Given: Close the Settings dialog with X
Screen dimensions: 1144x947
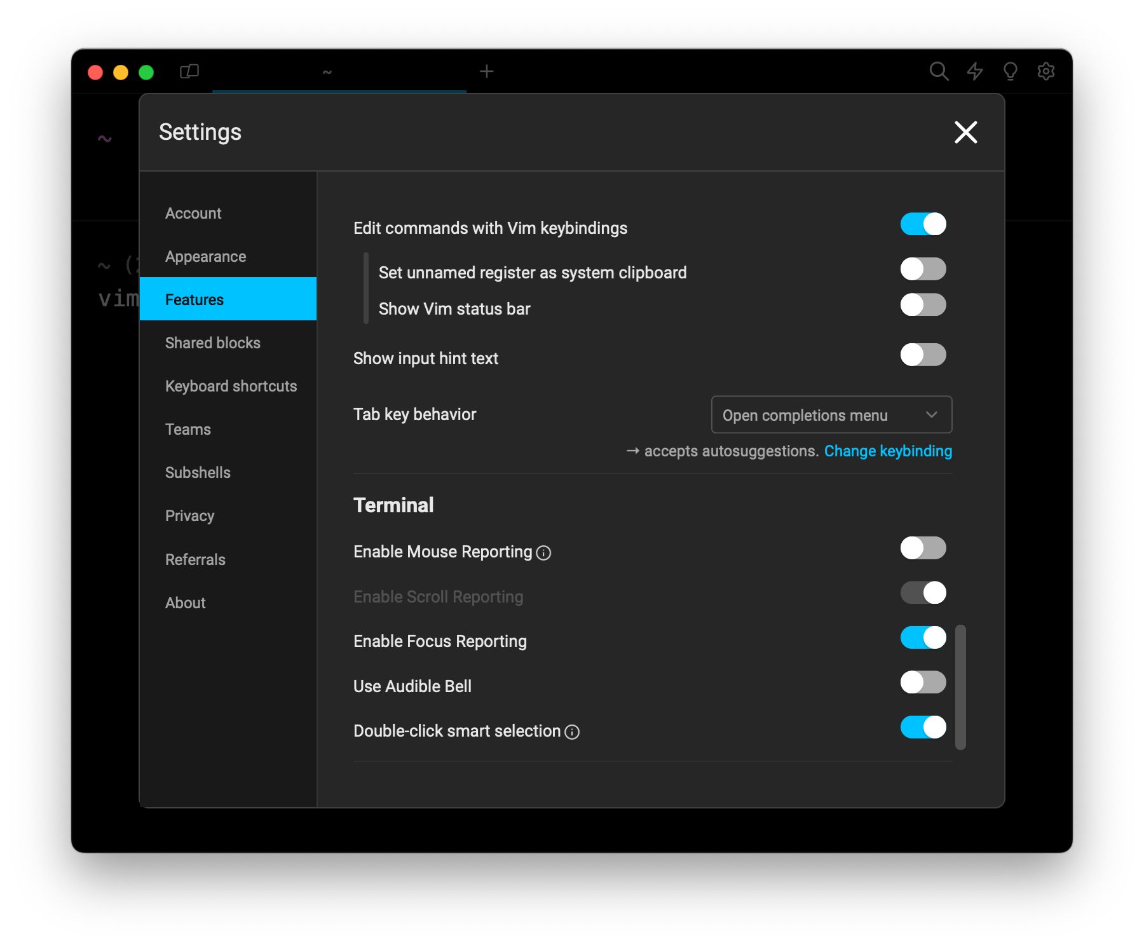Looking at the screenshot, I should tap(965, 132).
